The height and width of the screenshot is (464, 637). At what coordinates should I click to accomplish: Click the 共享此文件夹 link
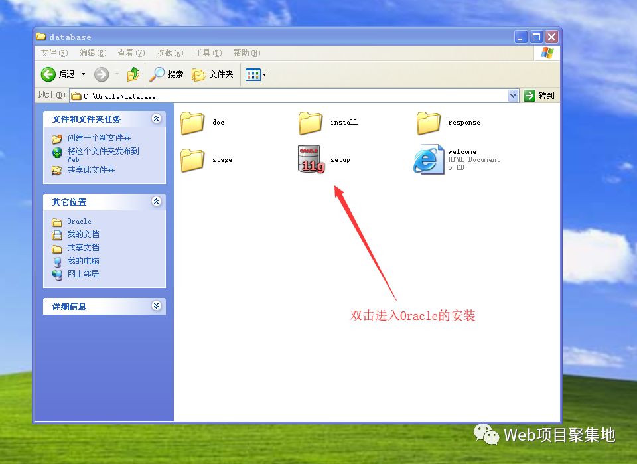click(91, 170)
